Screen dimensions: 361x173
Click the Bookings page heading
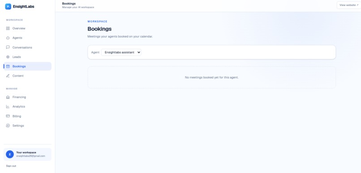pyautogui.click(x=99, y=29)
